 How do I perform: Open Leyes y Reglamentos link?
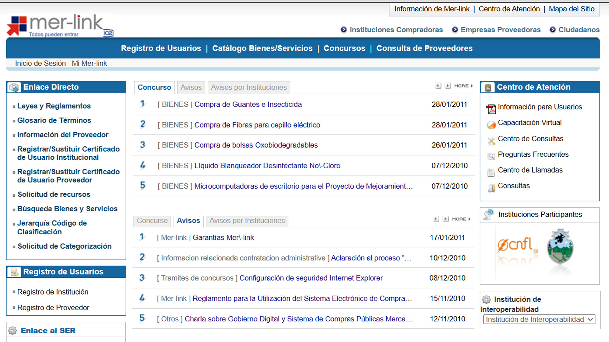click(54, 106)
